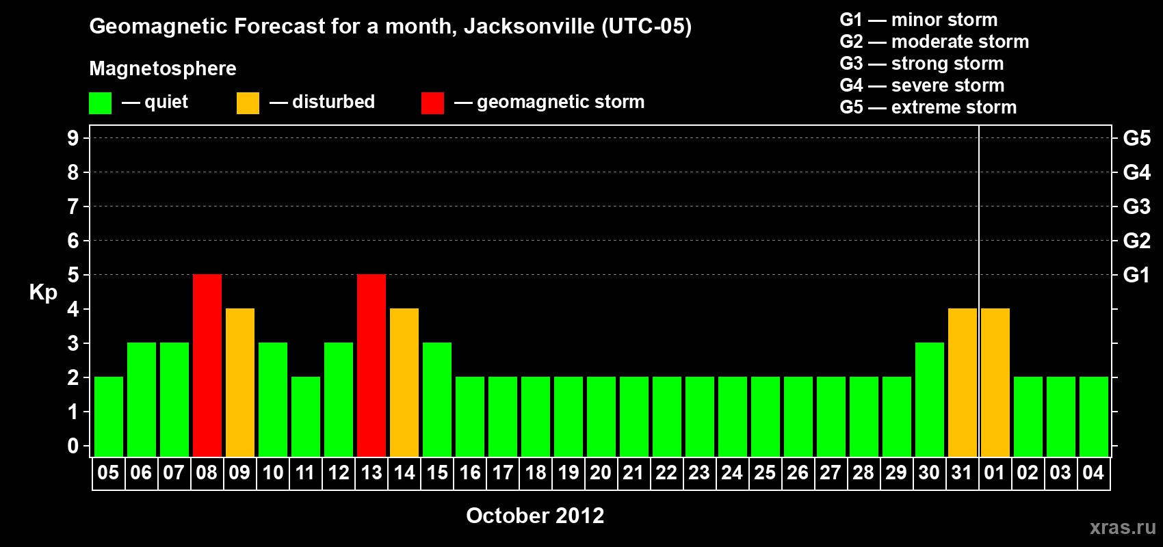The image size is (1163, 547).
Task: Click the Kp axis value 9
Action: point(73,138)
